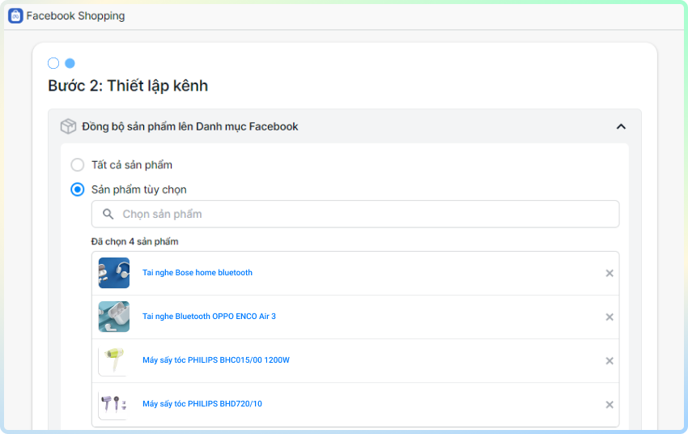688x434 pixels.
Task: Open the Tai nghe Bluetooth OPPO ENCO Air 3 link
Action: [209, 317]
